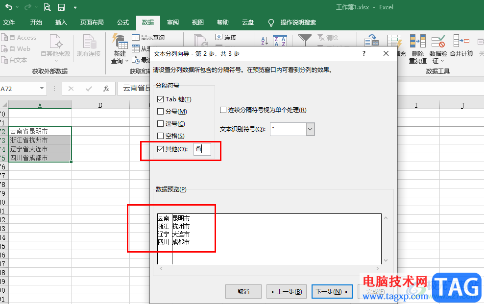Click the 现有连接 icon

point(89,46)
